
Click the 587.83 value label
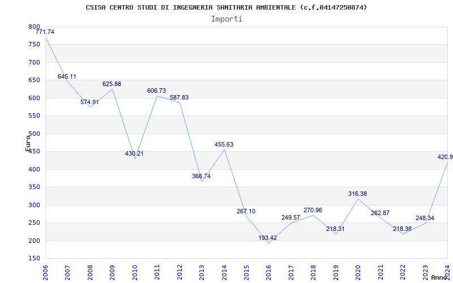179,98
